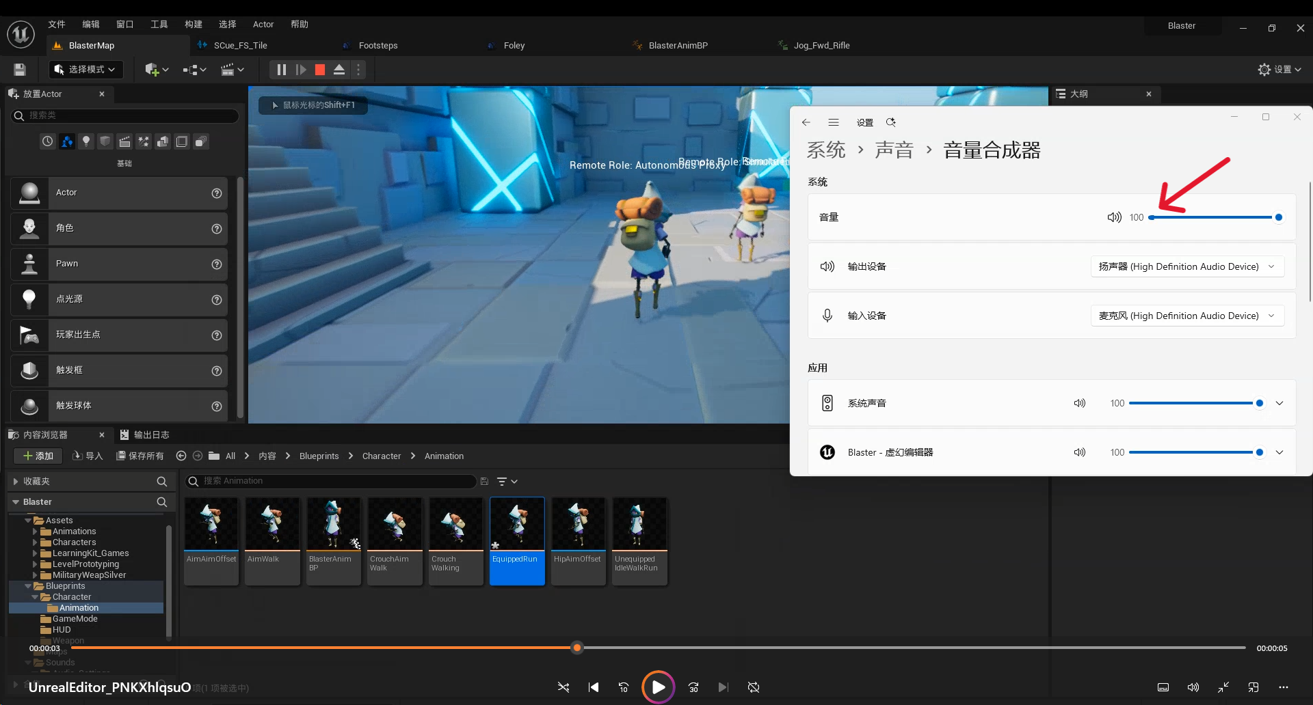Select the All Classes category icon

201,141
